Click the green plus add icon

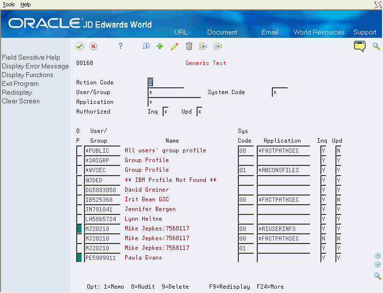(x=160, y=46)
